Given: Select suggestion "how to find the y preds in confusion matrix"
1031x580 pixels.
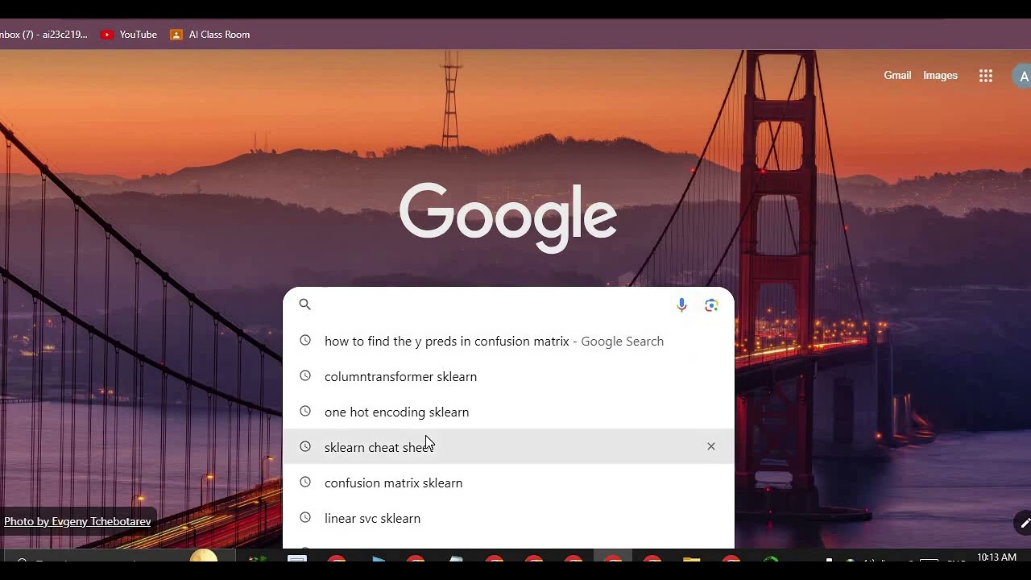Looking at the screenshot, I should click(508, 341).
